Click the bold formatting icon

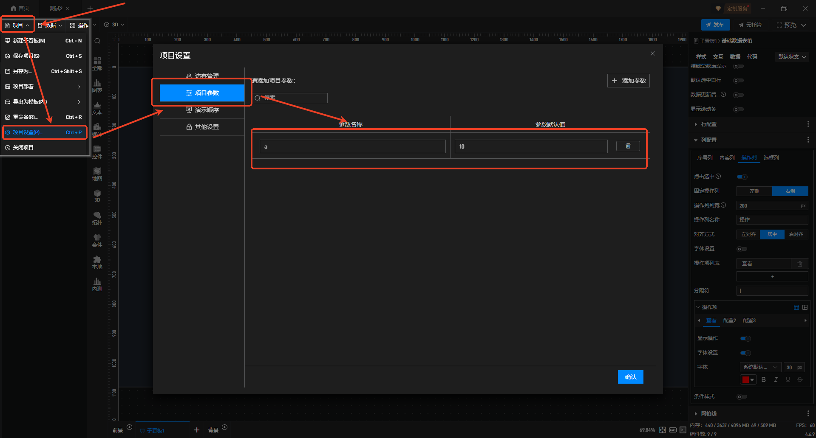[763, 379]
